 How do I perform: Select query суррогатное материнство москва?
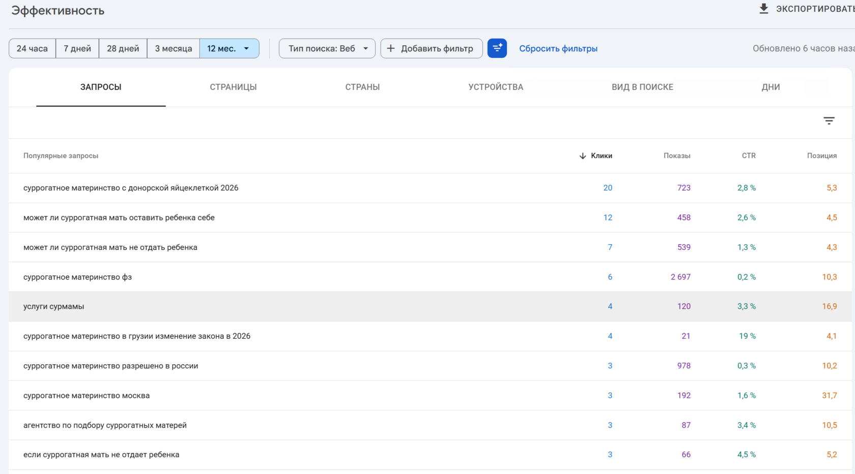pyautogui.click(x=87, y=395)
